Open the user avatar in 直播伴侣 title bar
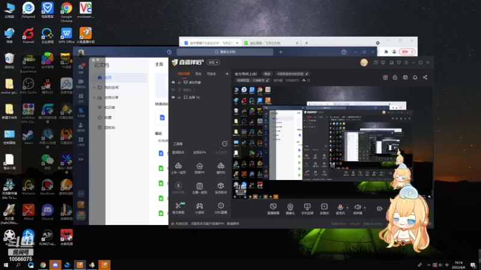 364,62
